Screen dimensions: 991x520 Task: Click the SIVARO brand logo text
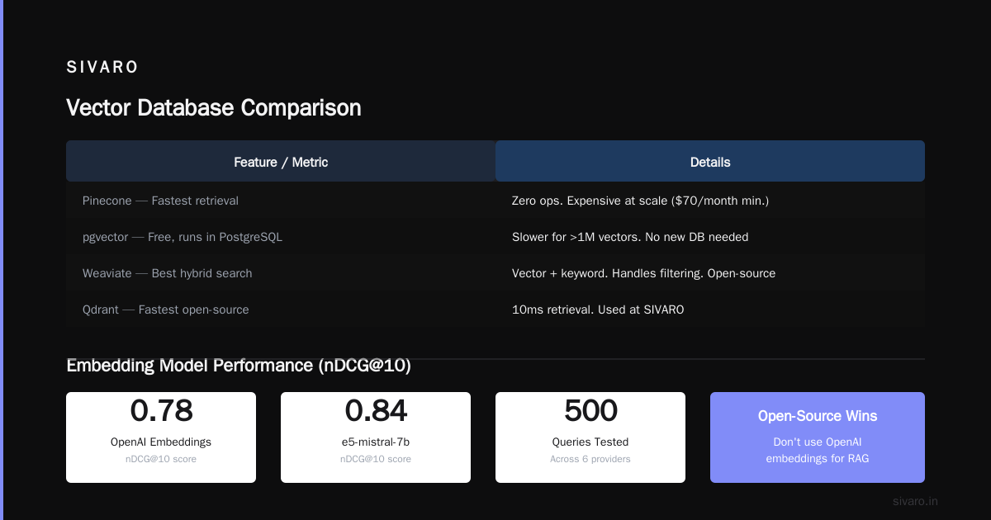coord(102,68)
